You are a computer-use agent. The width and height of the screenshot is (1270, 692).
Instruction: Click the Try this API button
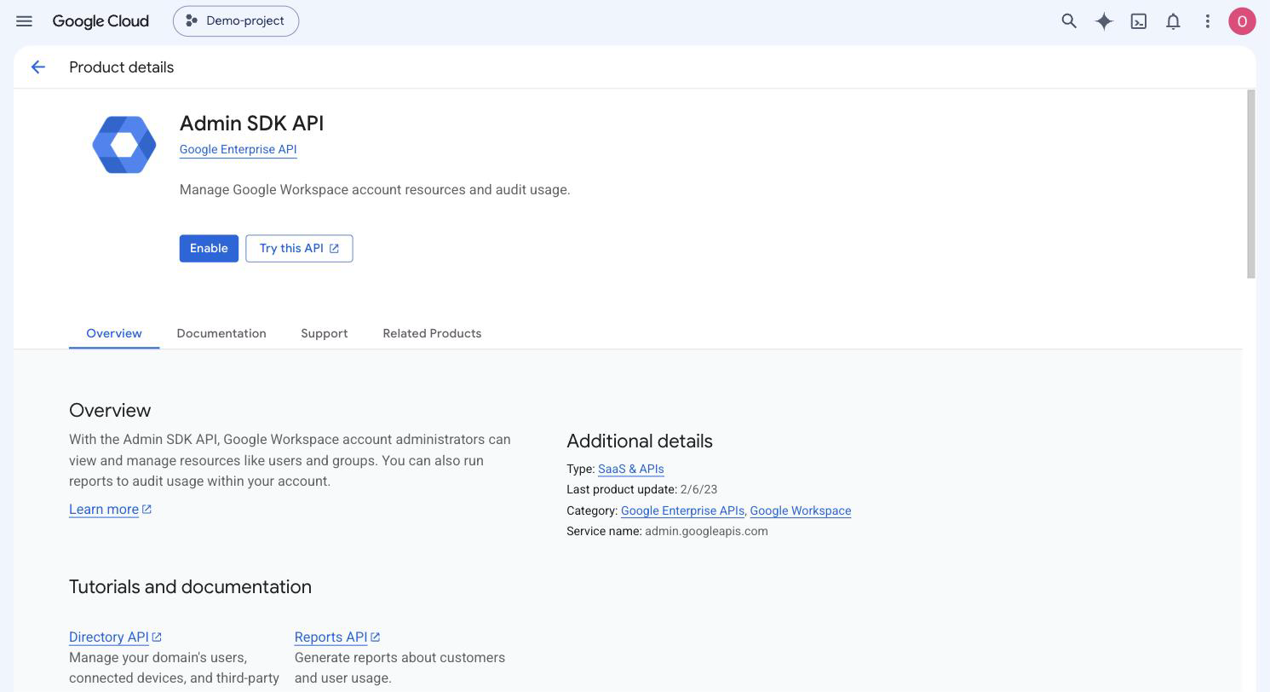pos(299,249)
